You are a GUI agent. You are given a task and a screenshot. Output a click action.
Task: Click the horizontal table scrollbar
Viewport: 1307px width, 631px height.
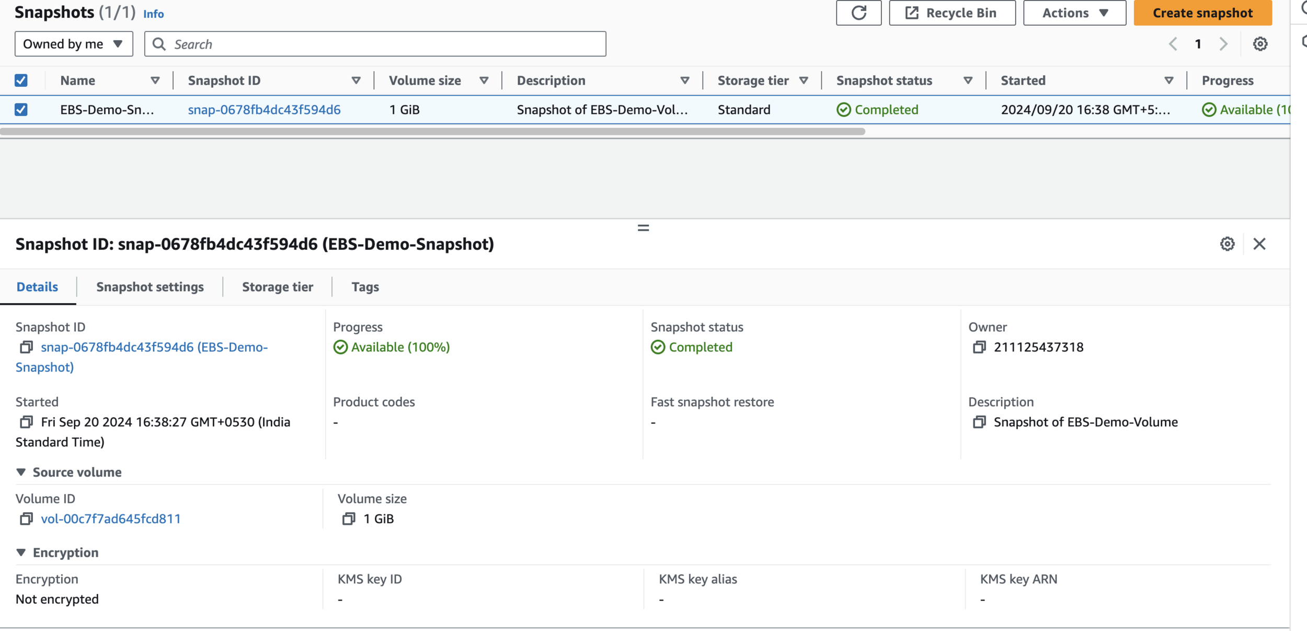click(x=432, y=132)
